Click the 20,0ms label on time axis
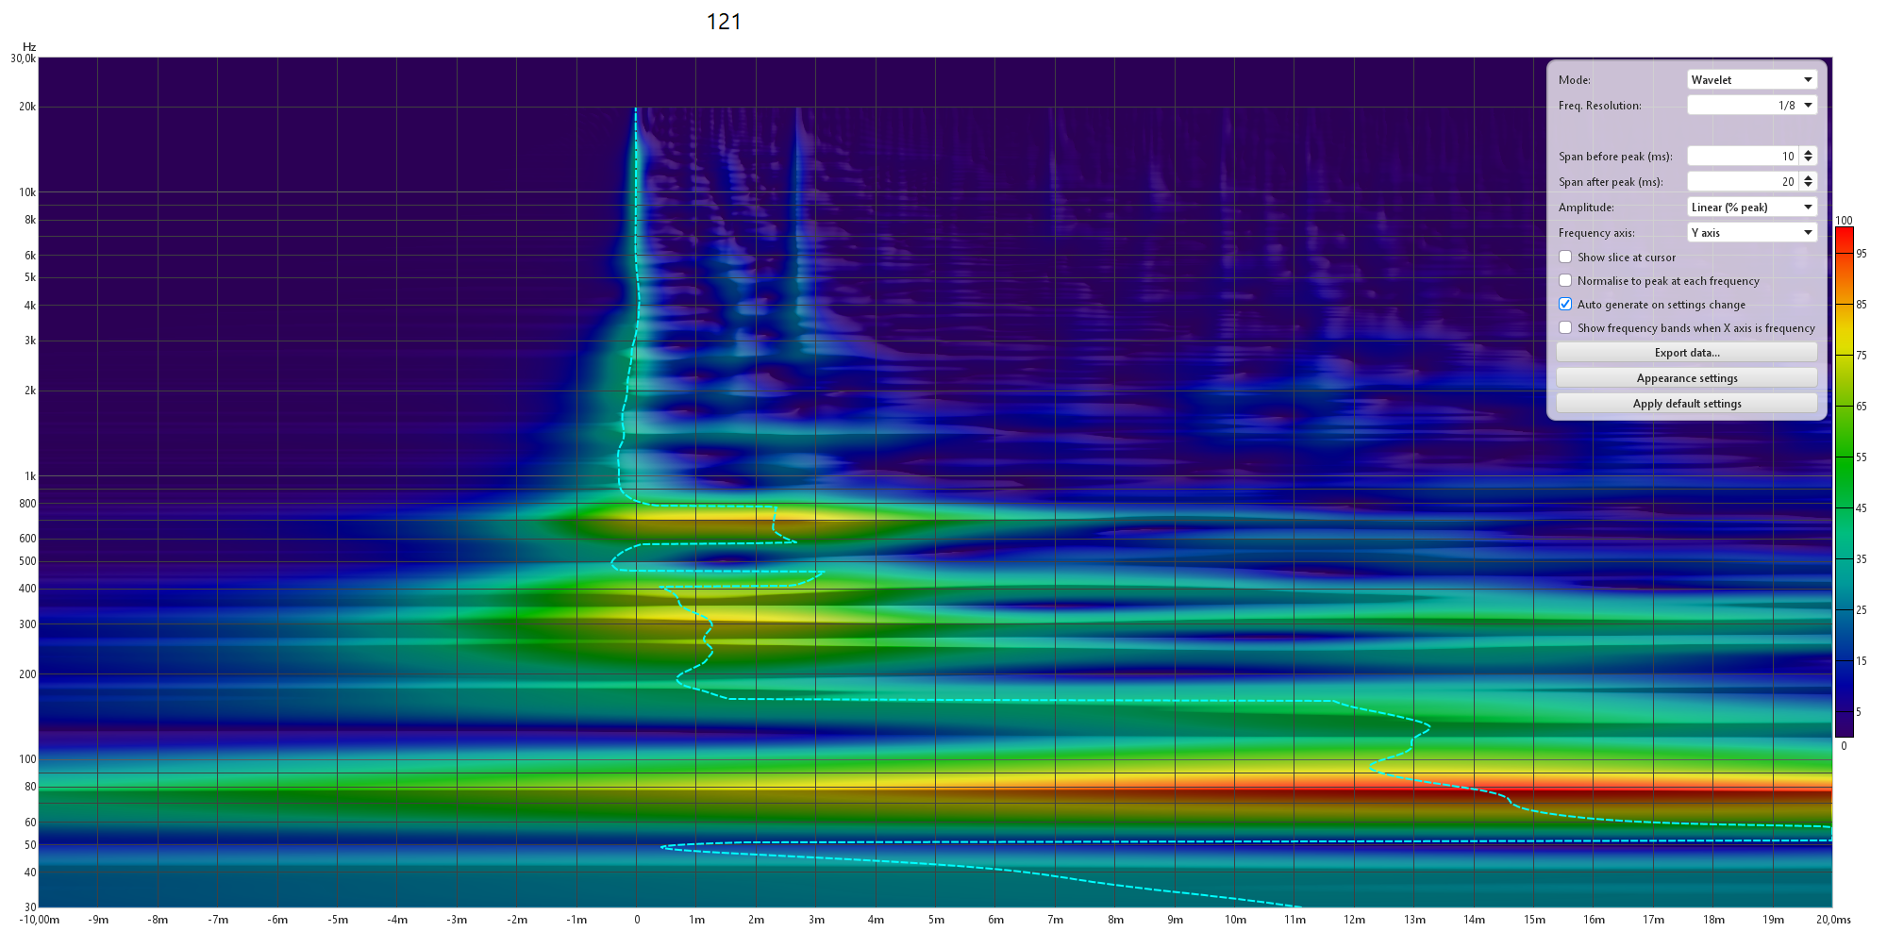 [x=1833, y=920]
